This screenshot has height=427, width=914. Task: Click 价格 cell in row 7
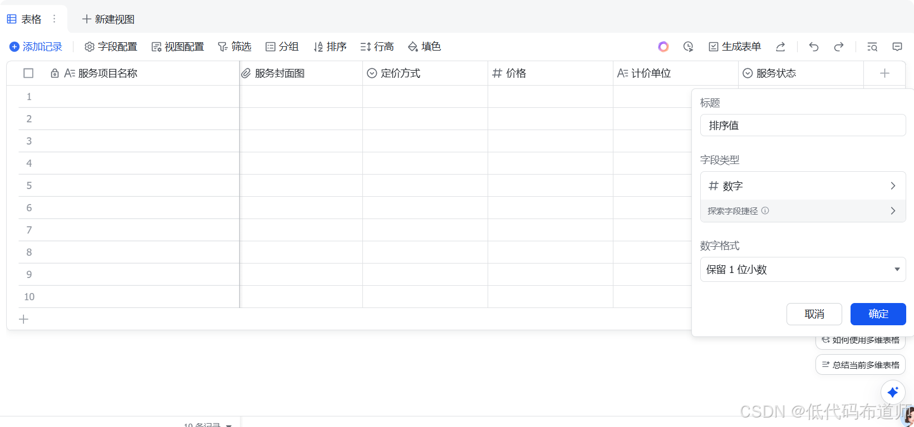coord(551,230)
